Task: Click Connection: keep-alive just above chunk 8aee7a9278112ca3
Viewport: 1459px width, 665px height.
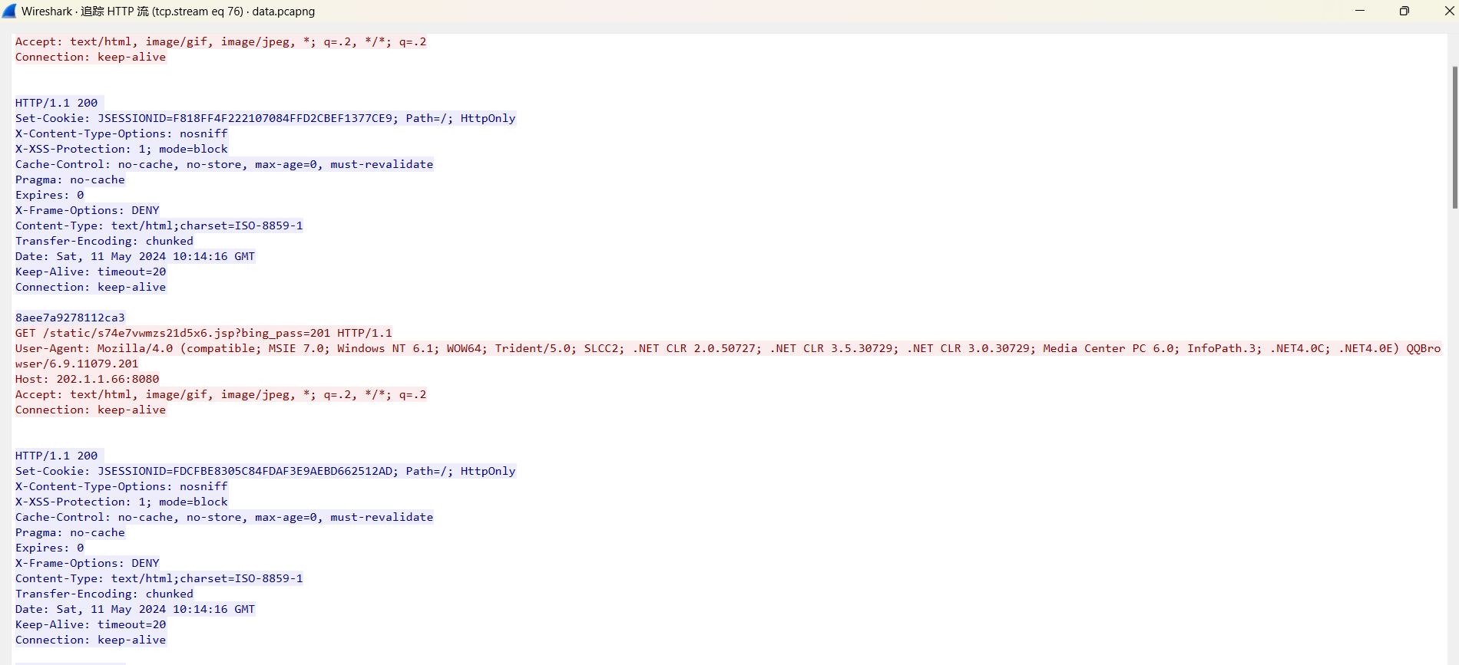Action: pos(91,287)
